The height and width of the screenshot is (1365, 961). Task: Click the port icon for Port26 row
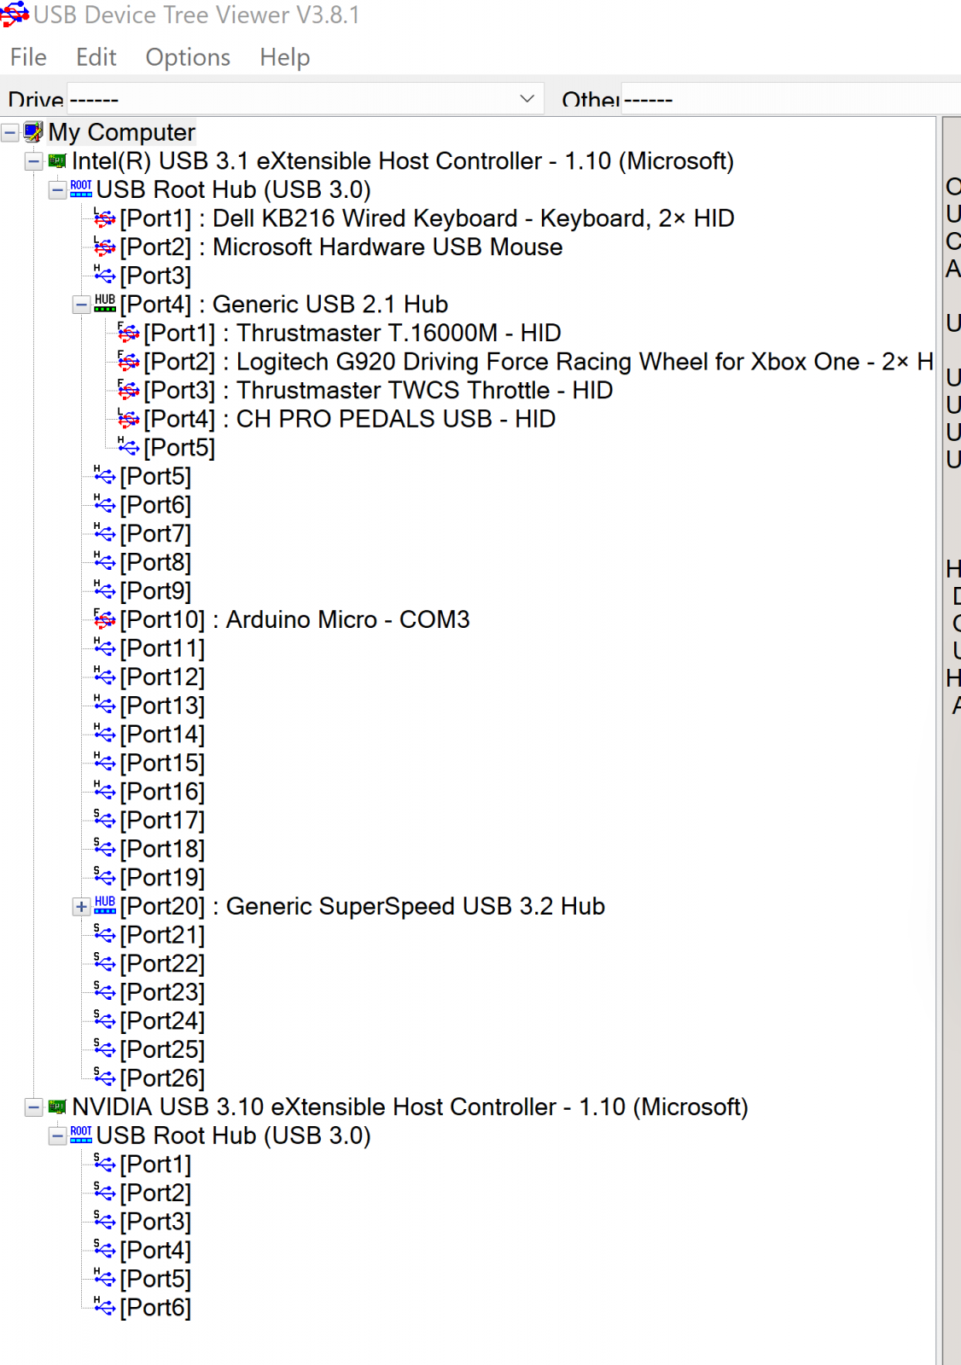pos(105,1078)
